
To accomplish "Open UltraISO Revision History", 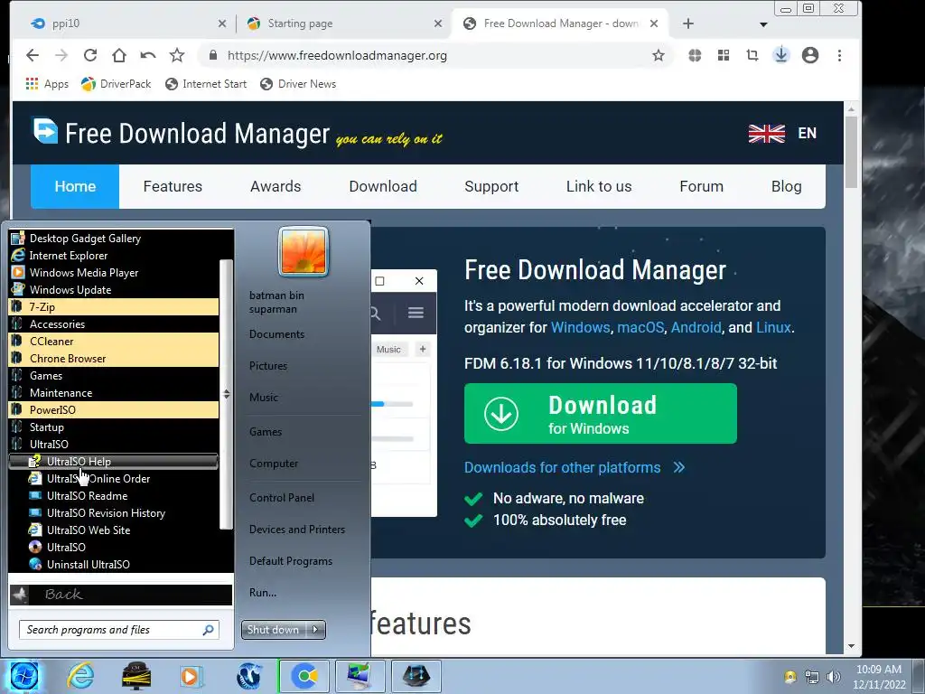I will click(x=113, y=513).
